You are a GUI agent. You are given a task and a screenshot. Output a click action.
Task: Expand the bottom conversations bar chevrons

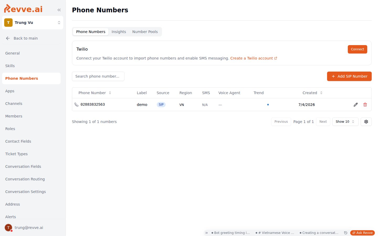point(207,233)
